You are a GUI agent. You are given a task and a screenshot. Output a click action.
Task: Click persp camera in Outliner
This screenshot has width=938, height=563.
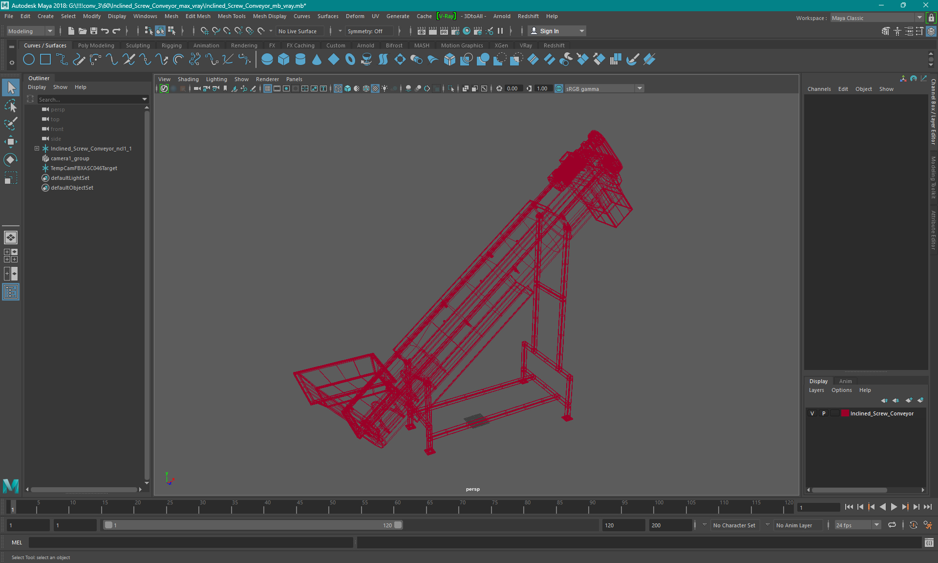point(57,109)
